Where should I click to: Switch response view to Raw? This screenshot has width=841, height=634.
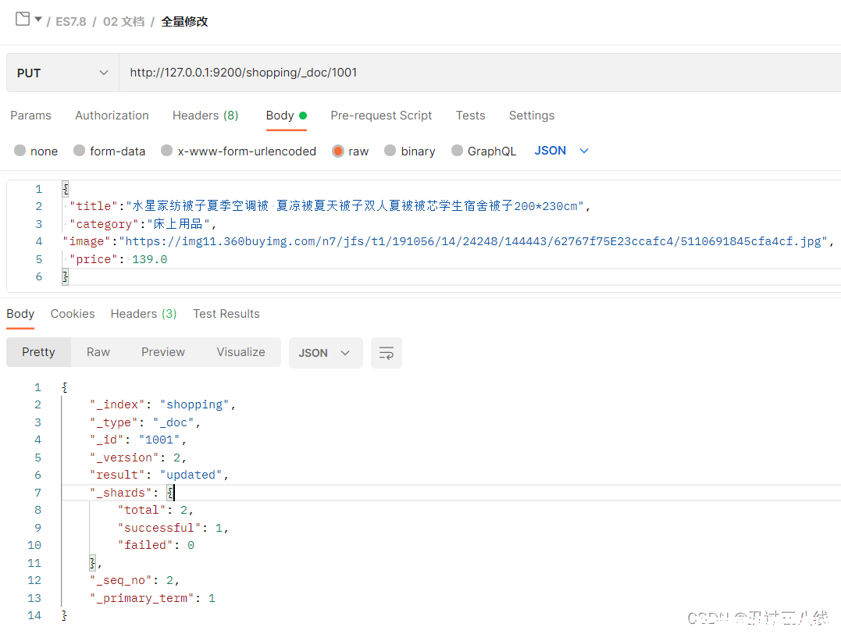click(98, 352)
